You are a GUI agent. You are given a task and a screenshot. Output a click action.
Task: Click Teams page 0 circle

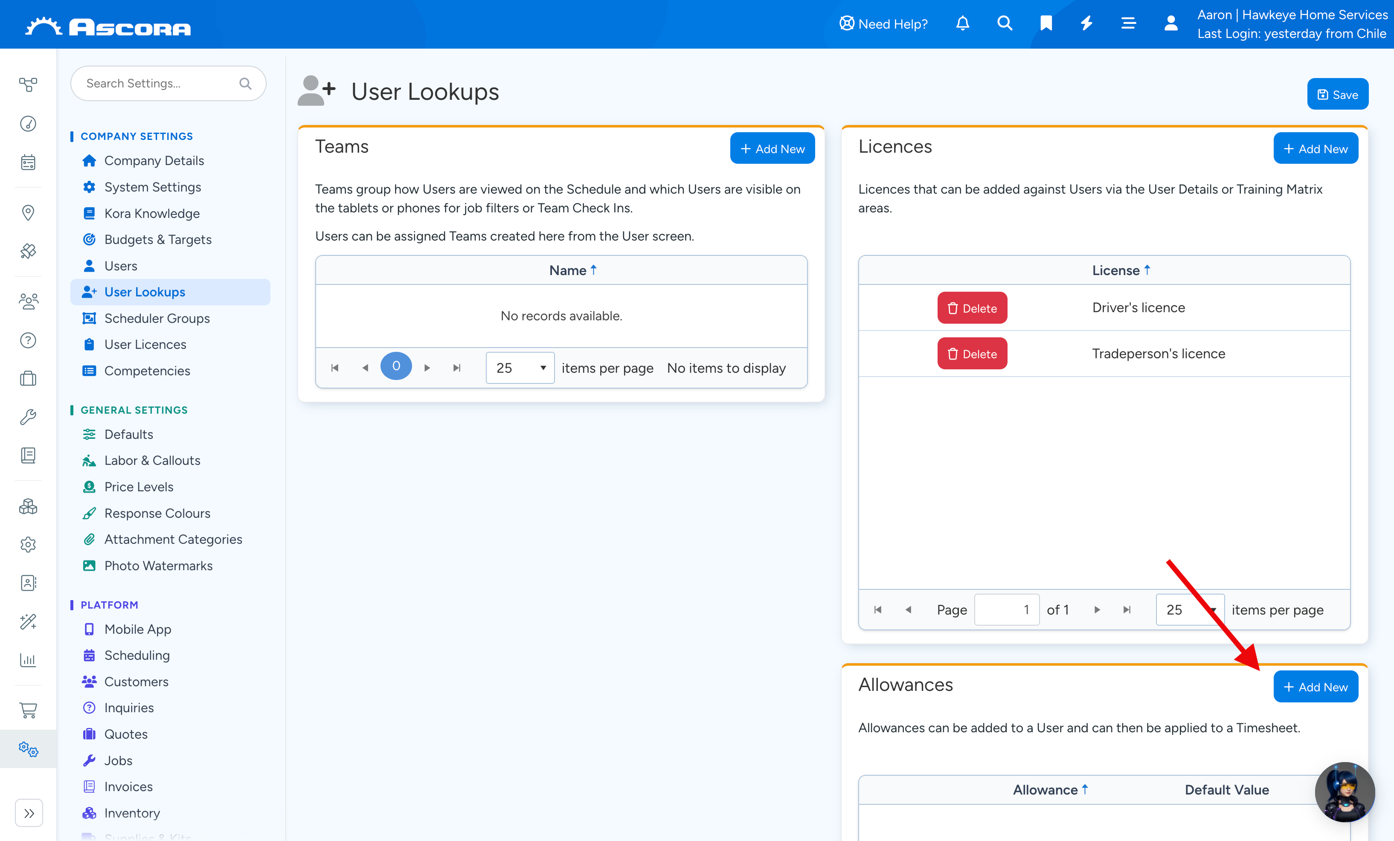pos(396,366)
